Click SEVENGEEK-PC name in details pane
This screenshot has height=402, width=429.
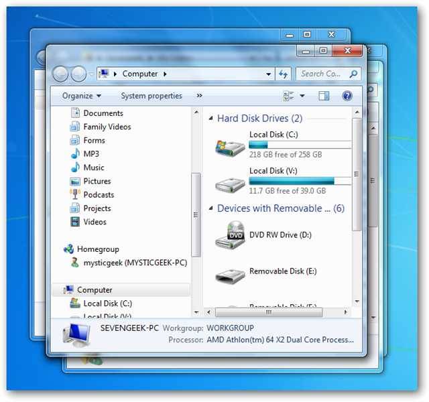tap(129, 328)
